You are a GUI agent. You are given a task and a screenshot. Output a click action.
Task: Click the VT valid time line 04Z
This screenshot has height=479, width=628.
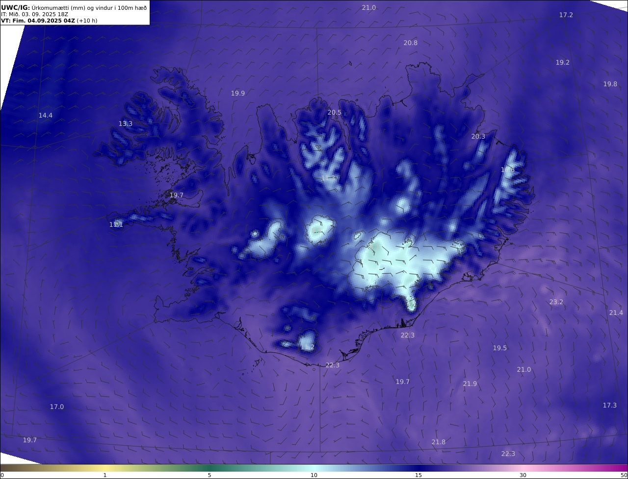click(49, 21)
